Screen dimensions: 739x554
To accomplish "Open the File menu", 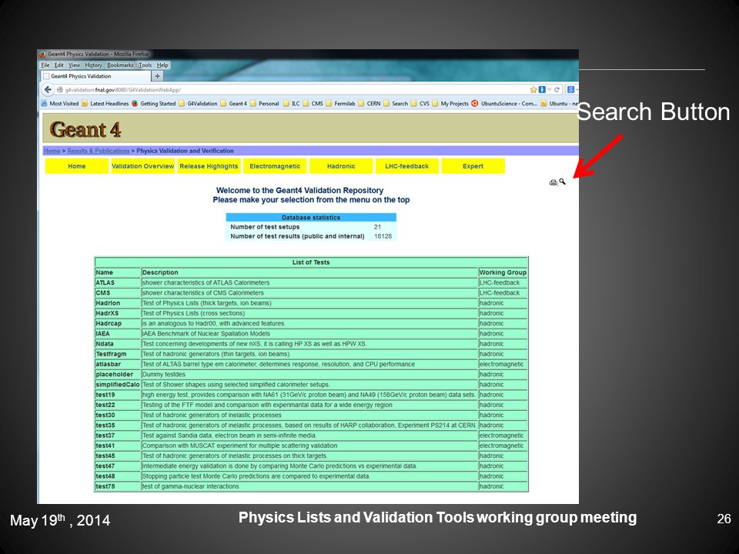I will coord(45,65).
